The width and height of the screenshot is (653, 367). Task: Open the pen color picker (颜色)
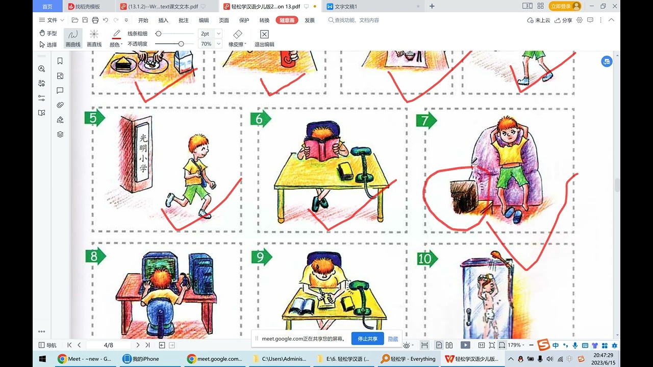(x=116, y=38)
